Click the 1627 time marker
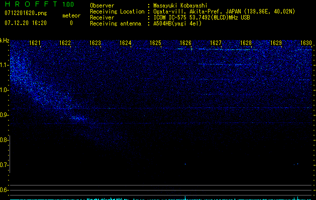Viewport: 316px width, 200px height. (x=216, y=43)
